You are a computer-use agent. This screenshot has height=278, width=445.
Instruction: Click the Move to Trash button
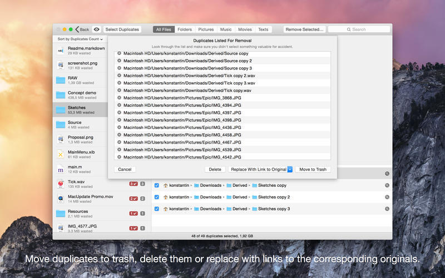(x=313, y=170)
